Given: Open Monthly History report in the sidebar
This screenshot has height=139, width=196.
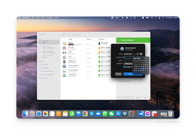Looking at the screenshot, I should click(x=49, y=71).
